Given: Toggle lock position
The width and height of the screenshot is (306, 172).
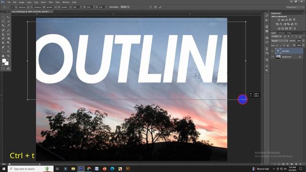Looking at the screenshot, I should click(x=284, y=45).
